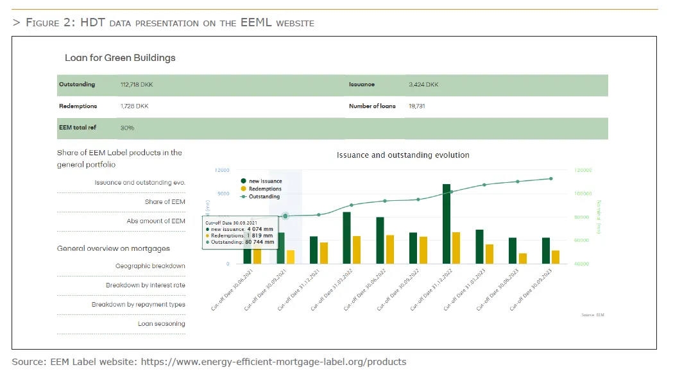The width and height of the screenshot is (673, 374).
Task: Open the 'Loan seasoning' overview
Action: point(161,324)
